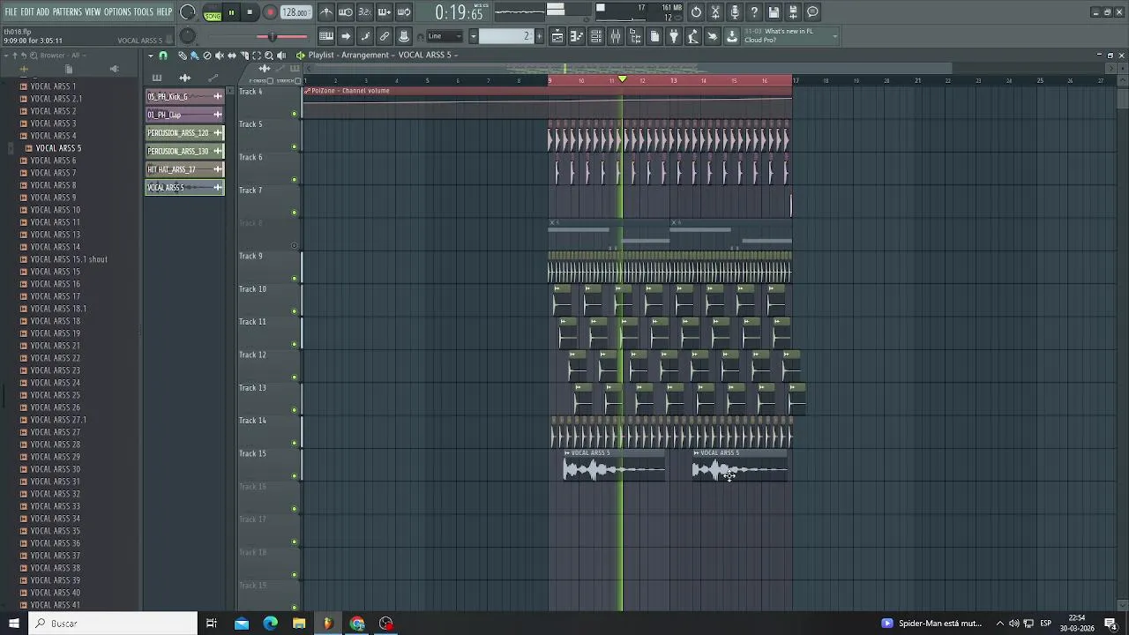Open the ADD menu
Image resolution: width=1129 pixels, height=635 pixels.
coord(42,11)
